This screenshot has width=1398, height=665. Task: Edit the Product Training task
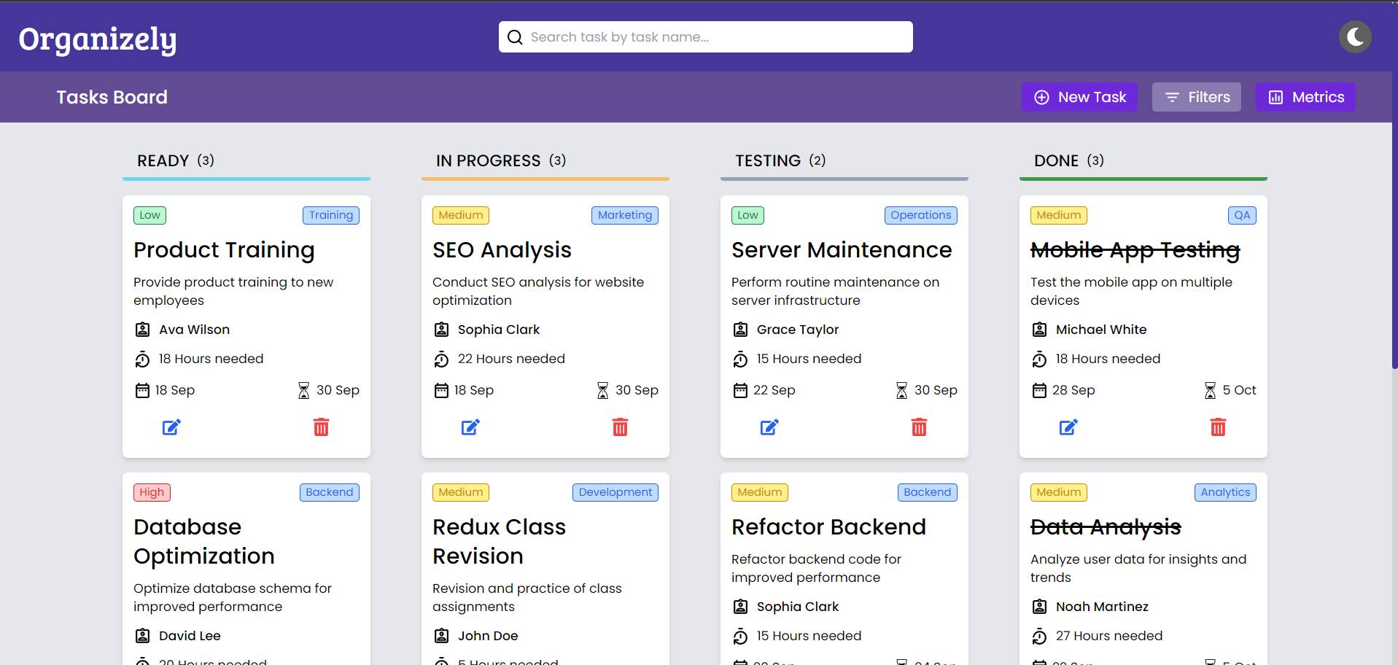[x=171, y=427]
